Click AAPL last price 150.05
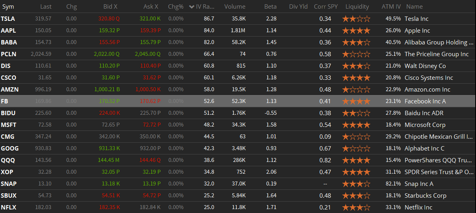Screen dimensions: 476x213 pyautogui.click(x=43, y=30)
